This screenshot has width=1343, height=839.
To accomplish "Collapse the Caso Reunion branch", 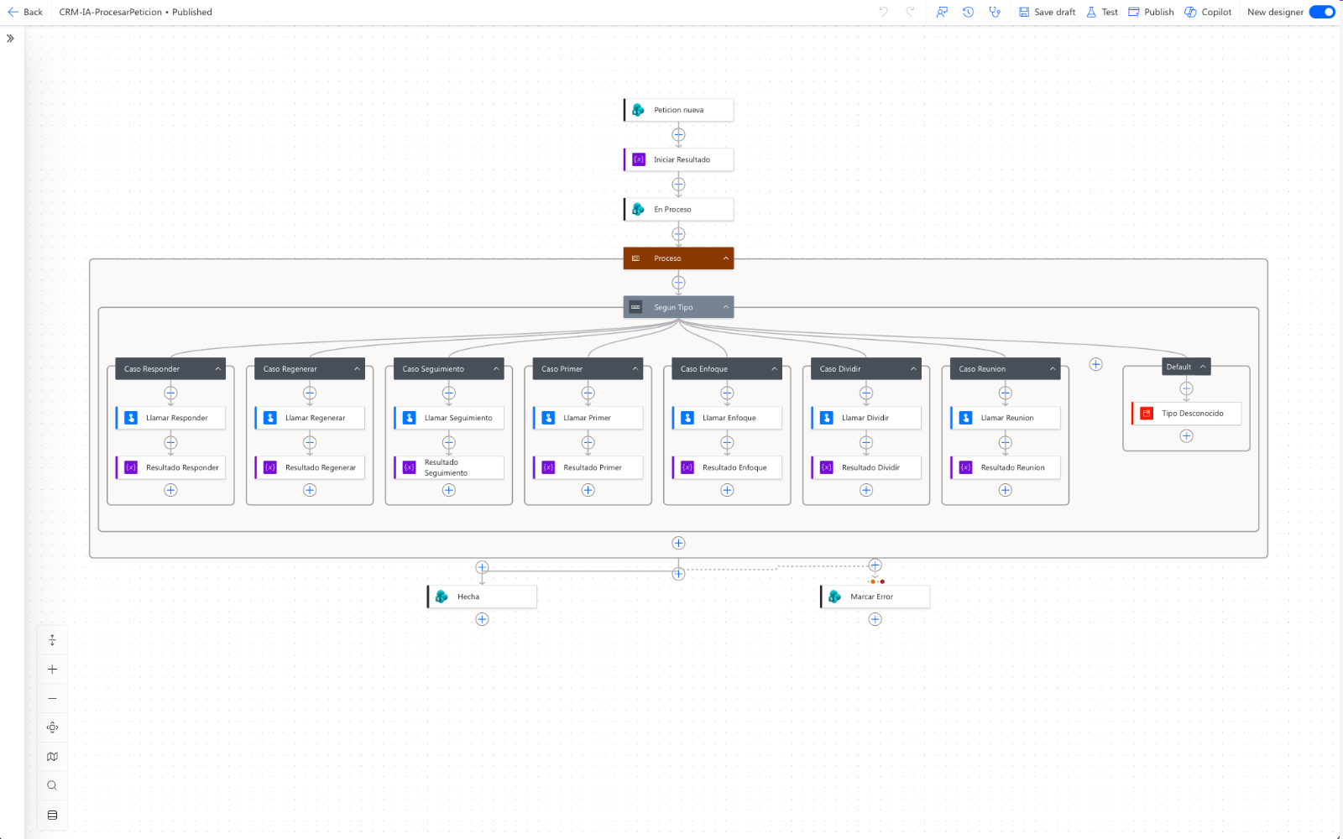I will (x=1053, y=369).
